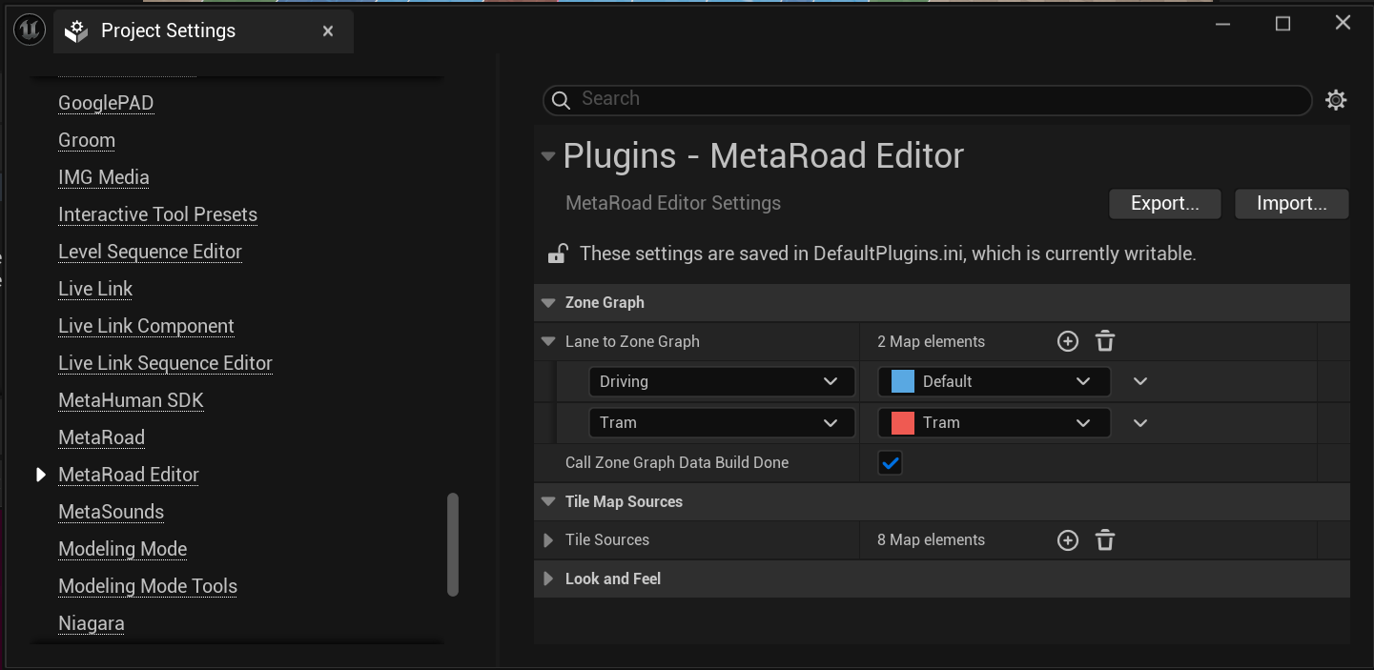Open the Default zone tag dropdown
The width and height of the screenshot is (1374, 670).
click(994, 381)
